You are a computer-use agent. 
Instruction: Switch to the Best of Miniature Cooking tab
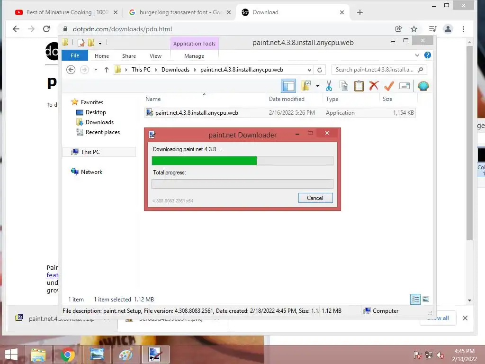66,12
